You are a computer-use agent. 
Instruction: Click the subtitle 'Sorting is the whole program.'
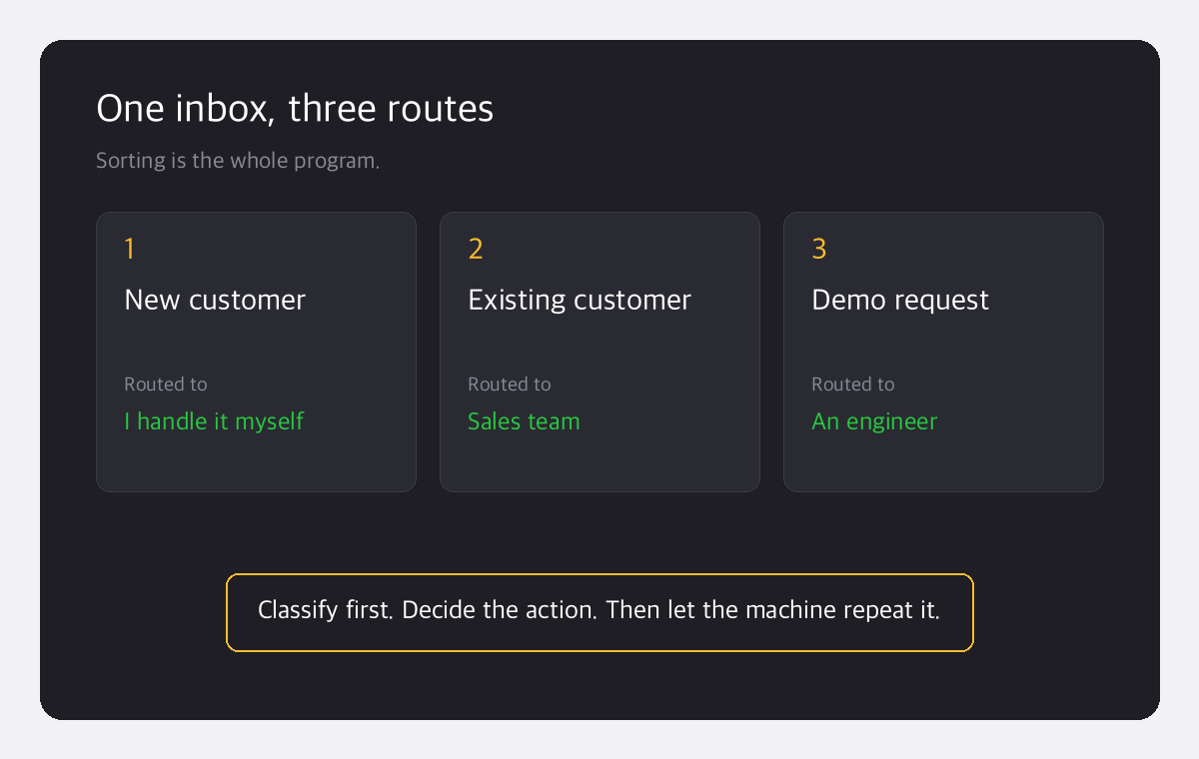(238, 160)
